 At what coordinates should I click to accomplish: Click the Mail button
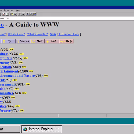(x=38, y=41)
